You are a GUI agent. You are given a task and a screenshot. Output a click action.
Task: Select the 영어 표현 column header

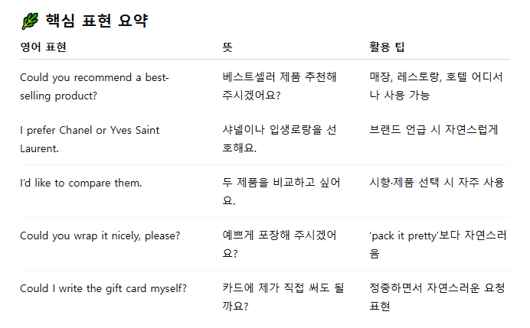pyautogui.click(x=43, y=47)
